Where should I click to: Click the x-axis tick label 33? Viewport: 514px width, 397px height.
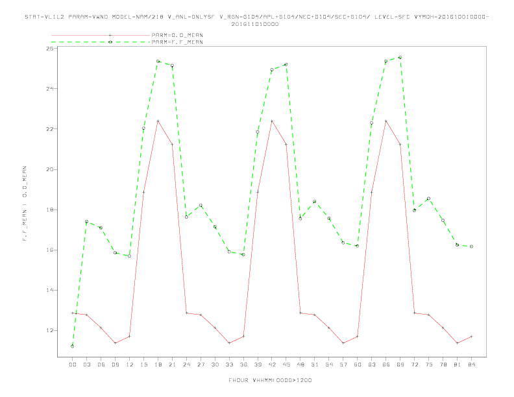[229, 365]
